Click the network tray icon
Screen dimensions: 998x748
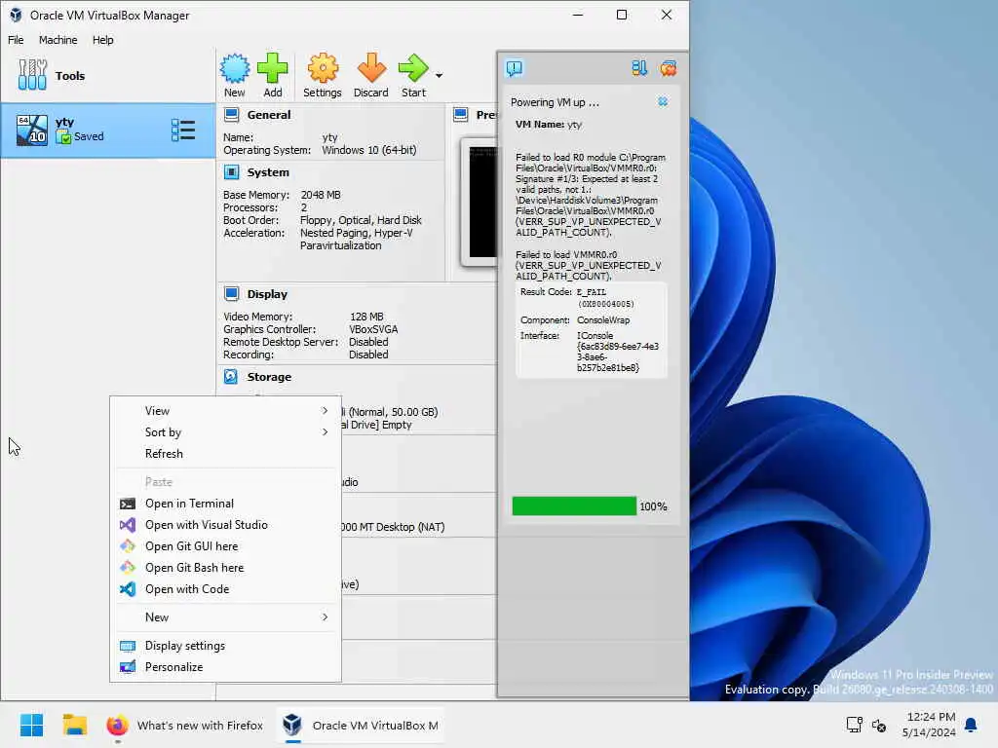[854, 725]
